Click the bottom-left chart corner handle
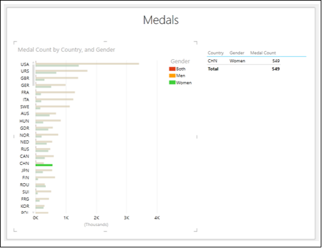The height and width of the screenshot is (248, 322). (15, 230)
